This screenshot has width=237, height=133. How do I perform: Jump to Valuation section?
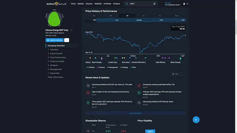(x=54, y=50)
